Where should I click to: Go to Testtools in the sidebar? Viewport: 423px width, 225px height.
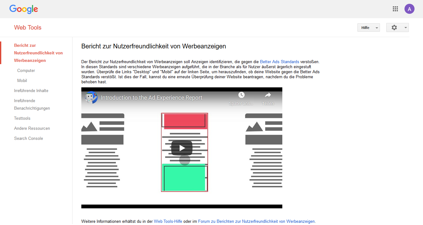point(22,118)
